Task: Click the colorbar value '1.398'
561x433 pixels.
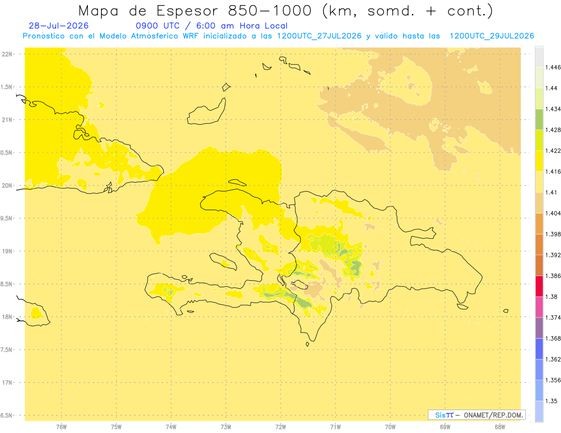Action: 553,234
